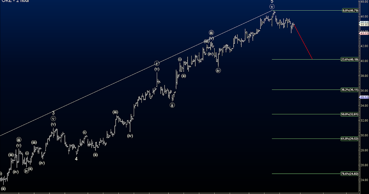Image resolution: width=369 pixels, height=194 pixels.
Task: Select the wave 5 label at chart top
Action: click(x=272, y=2)
